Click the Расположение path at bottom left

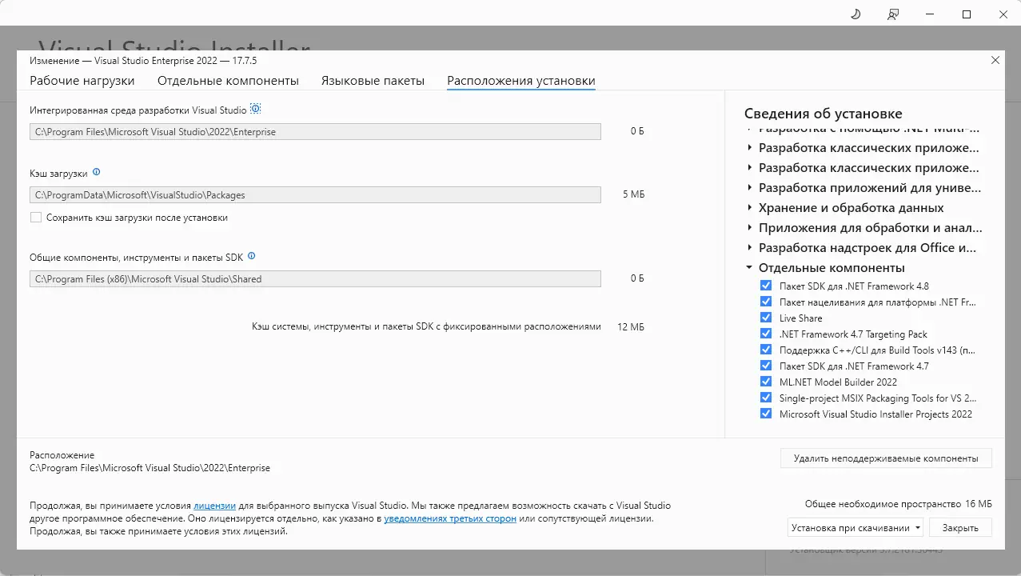[x=150, y=468]
